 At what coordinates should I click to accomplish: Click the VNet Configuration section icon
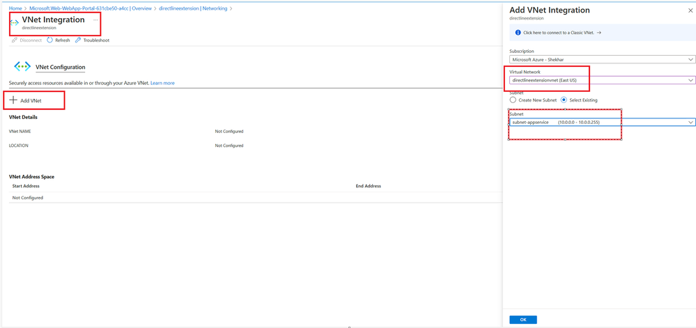(22, 65)
